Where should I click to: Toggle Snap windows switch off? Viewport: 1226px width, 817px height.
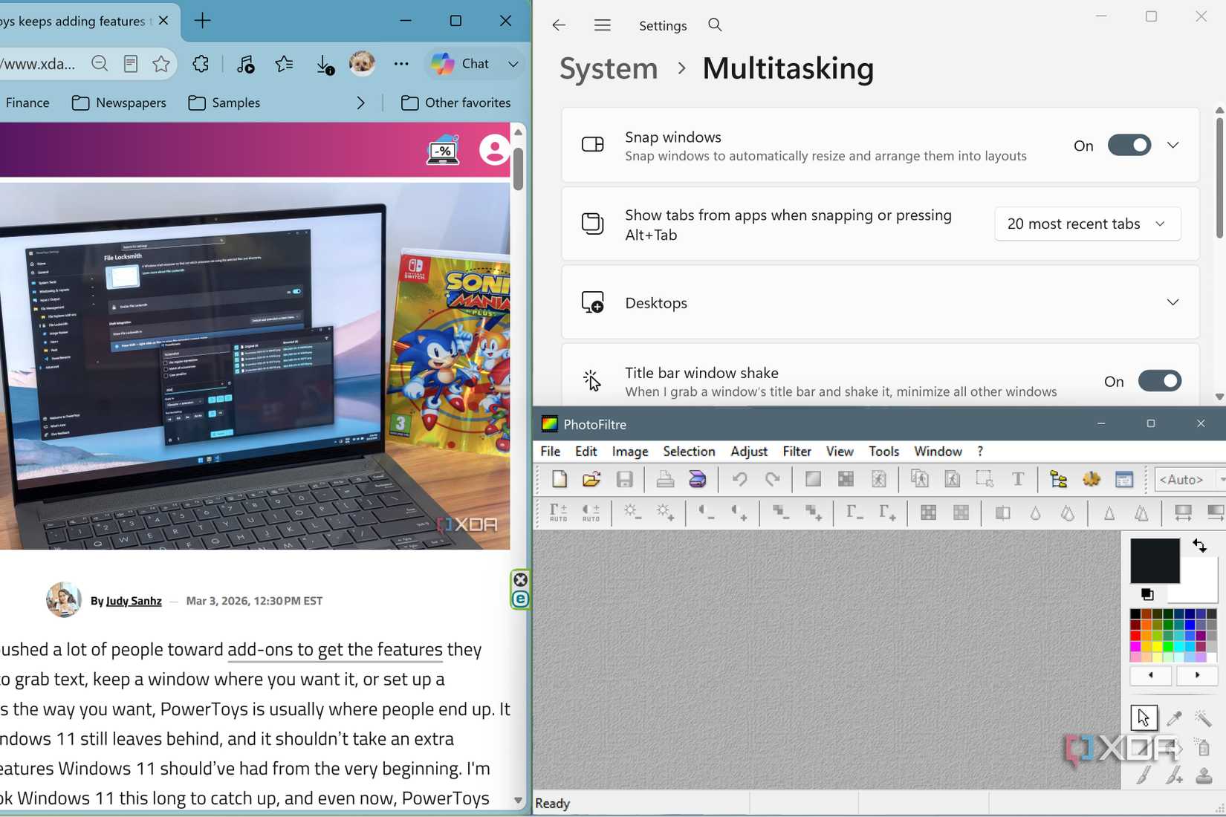1129,146
